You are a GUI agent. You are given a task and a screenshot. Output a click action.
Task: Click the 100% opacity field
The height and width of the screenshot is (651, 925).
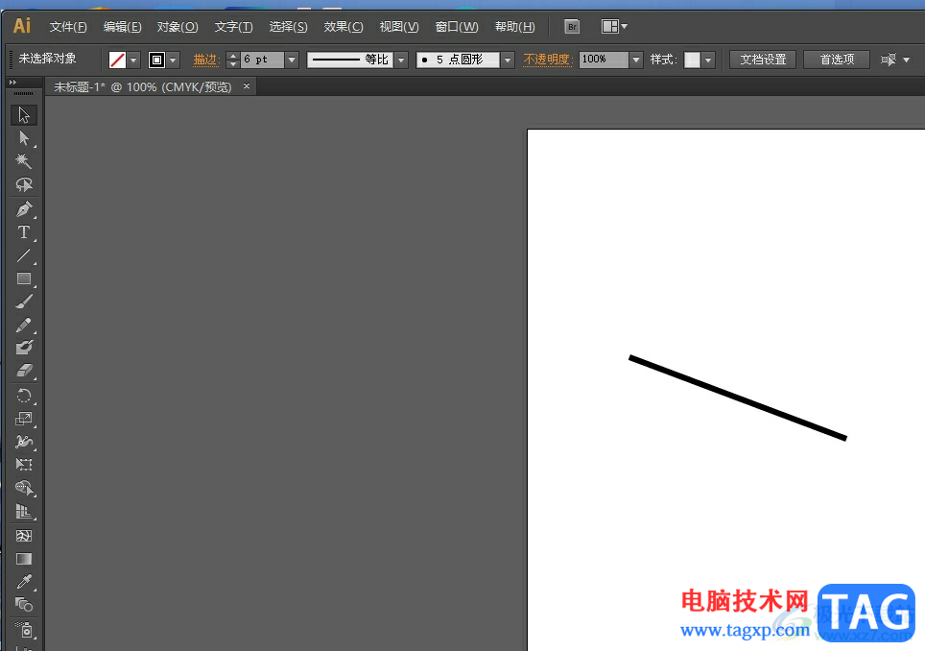(605, 60)
